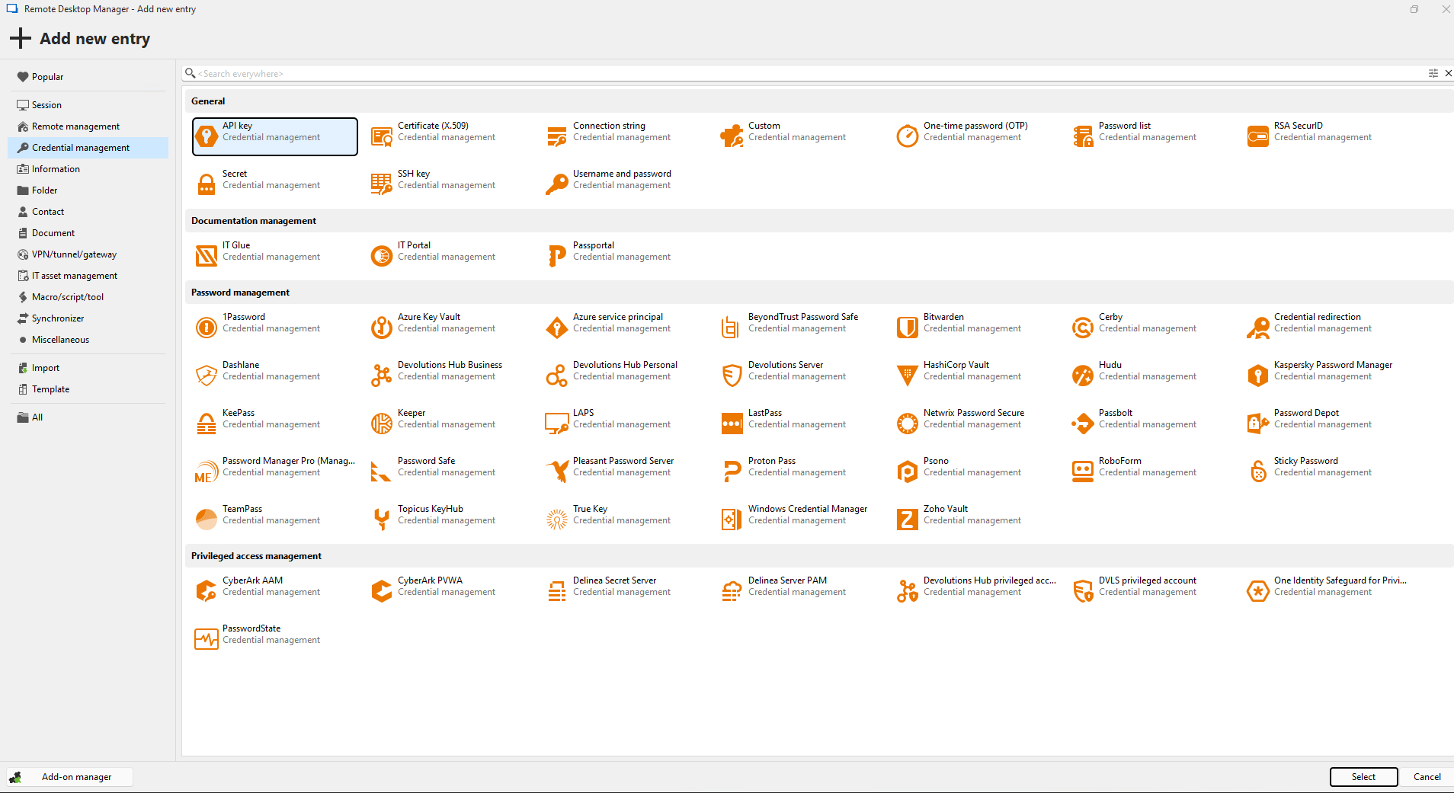The height and width of the screenshot is (793, 1454).
Task: Open the Macro/script/tool category
Action: [x=88, y=297]
